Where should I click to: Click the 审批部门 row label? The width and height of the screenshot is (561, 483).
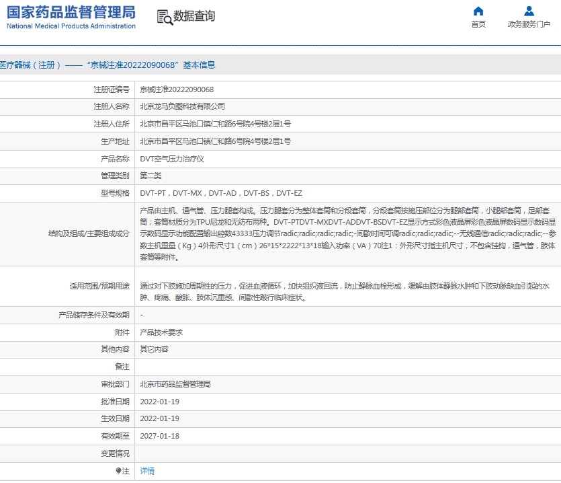[115, 384]
